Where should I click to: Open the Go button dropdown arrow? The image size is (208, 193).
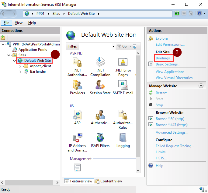click(130, 46)
